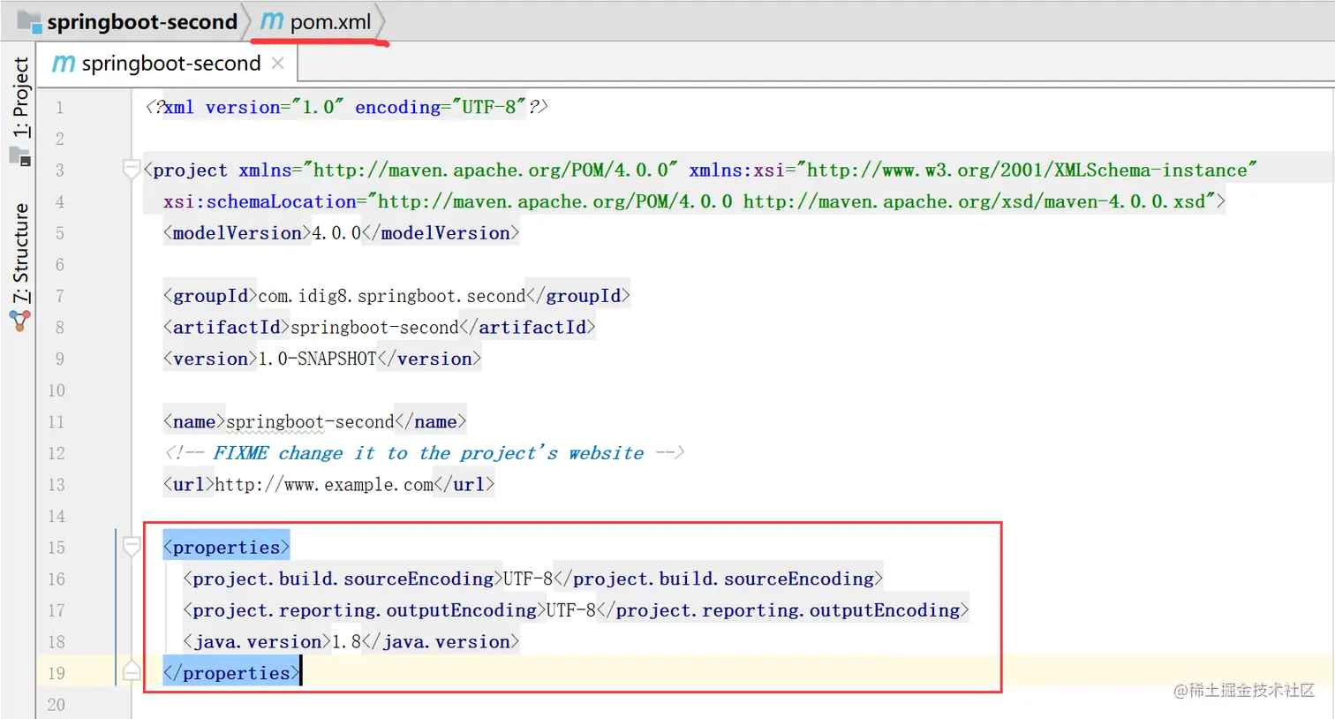Click version value 1.0-SNAPSHOT
1335x719 pixels.
(317, 359)
